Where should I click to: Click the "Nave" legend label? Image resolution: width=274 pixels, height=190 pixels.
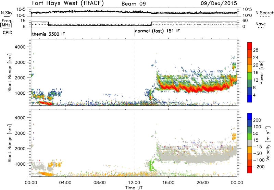261,24
